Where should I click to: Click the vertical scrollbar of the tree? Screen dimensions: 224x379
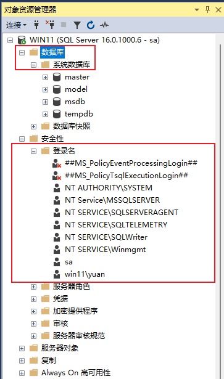(x=220, y=208)
